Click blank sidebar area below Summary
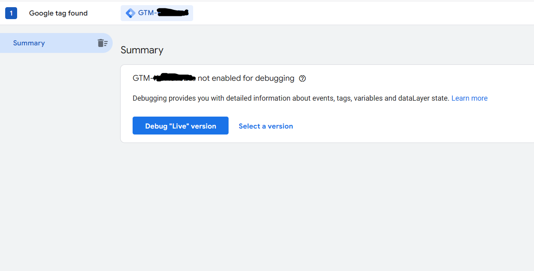 pyautogui.click(x=56, y=159)
